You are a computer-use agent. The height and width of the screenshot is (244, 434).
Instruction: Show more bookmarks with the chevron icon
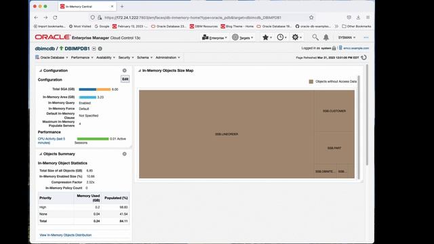point(336,26)
